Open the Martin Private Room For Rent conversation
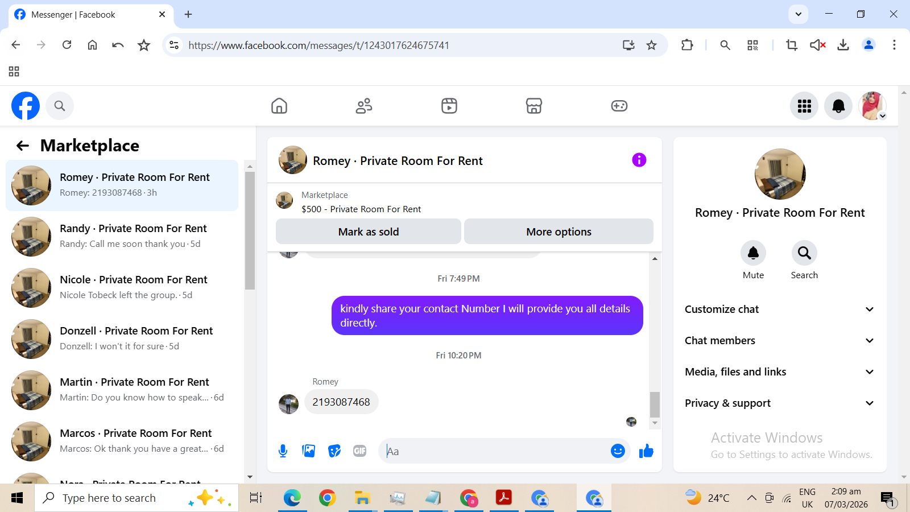The height and width of the screenshot is (512, 910). click(x=122, y=390)
